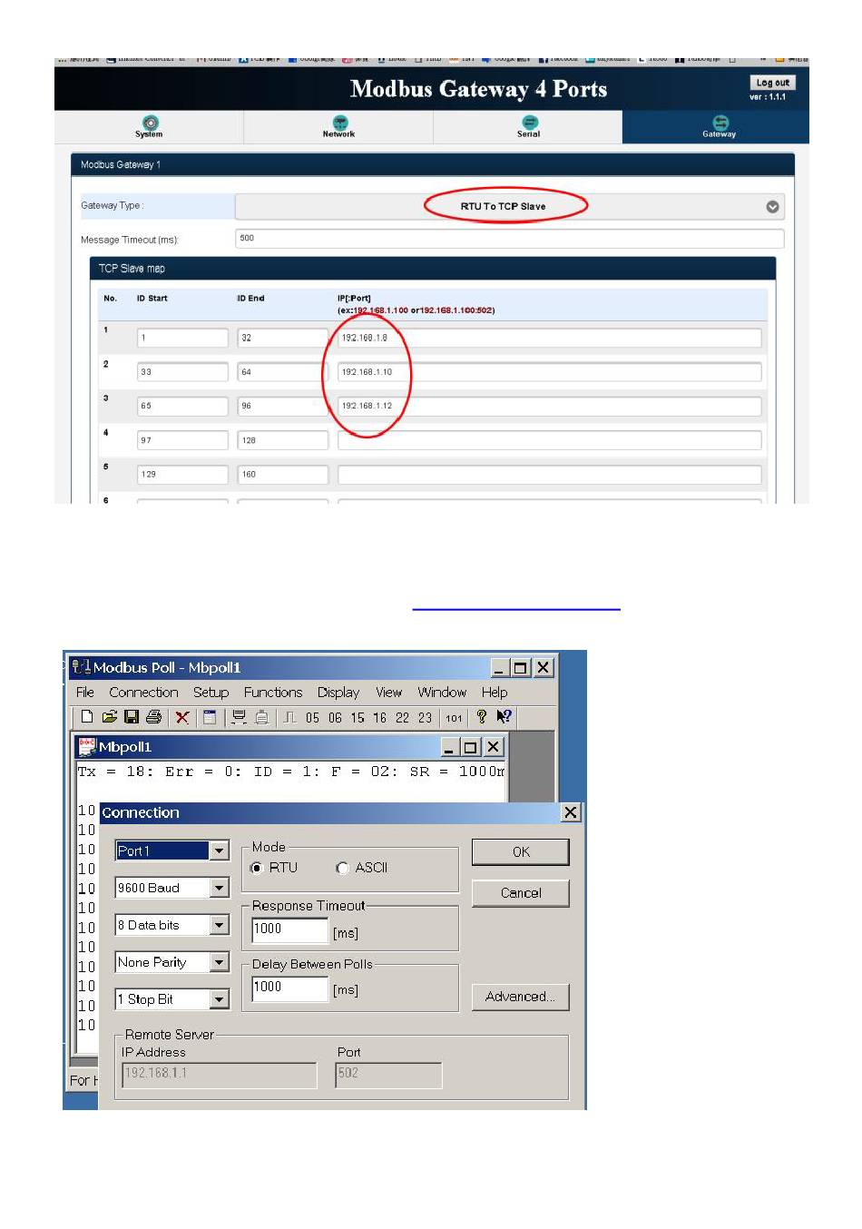Click the "ver : 1.1.1" version text
Image resolution: width=862 pixels, height=1229 pixels.
[x=768, y=97]
